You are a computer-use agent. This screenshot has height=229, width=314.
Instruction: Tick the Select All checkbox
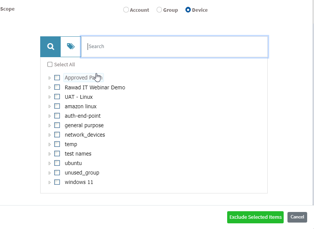click(x=50, y=64)
